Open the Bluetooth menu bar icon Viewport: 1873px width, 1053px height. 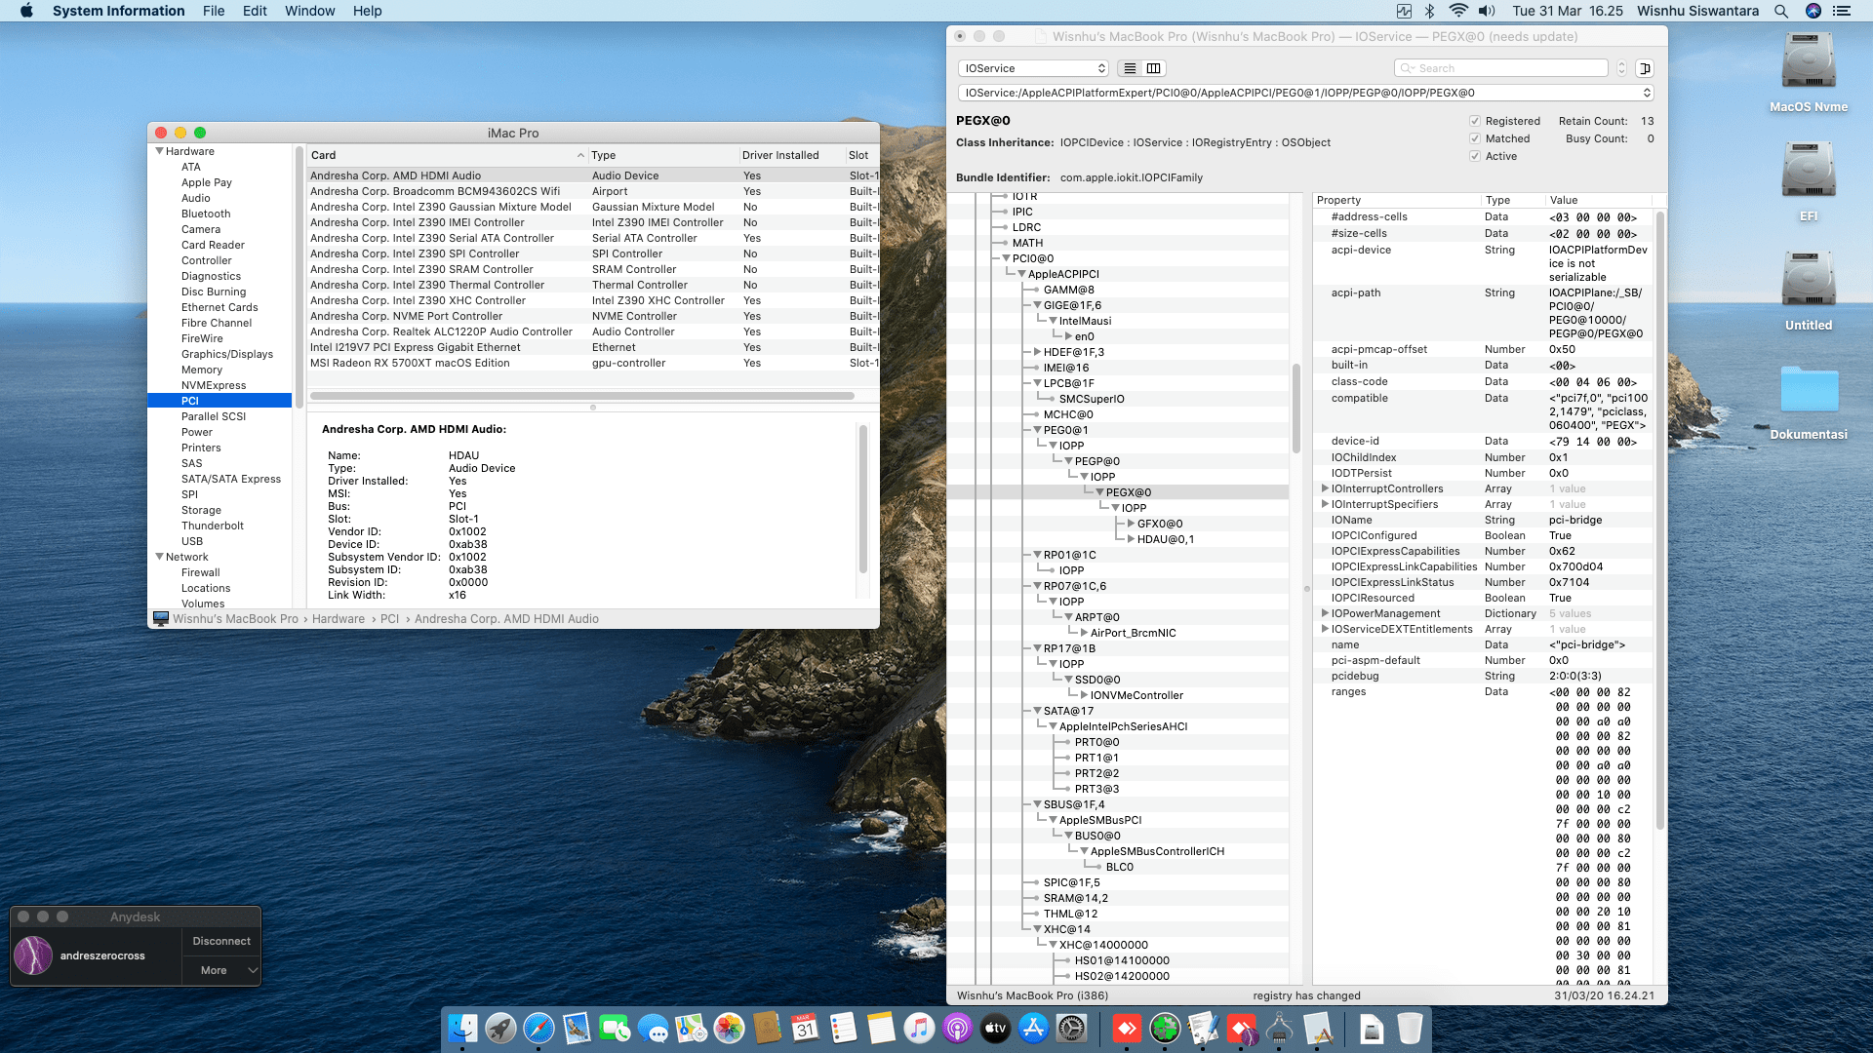point(1430,11)
